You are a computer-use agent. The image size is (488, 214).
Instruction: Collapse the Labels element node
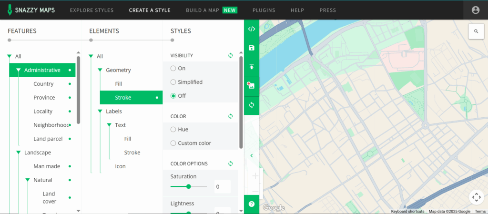tap(100, 112)
